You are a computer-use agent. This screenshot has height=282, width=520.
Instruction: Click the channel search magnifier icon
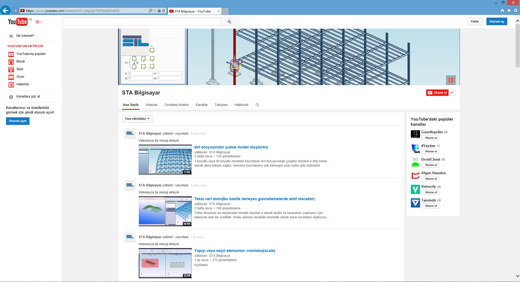(x=257, y=105)
